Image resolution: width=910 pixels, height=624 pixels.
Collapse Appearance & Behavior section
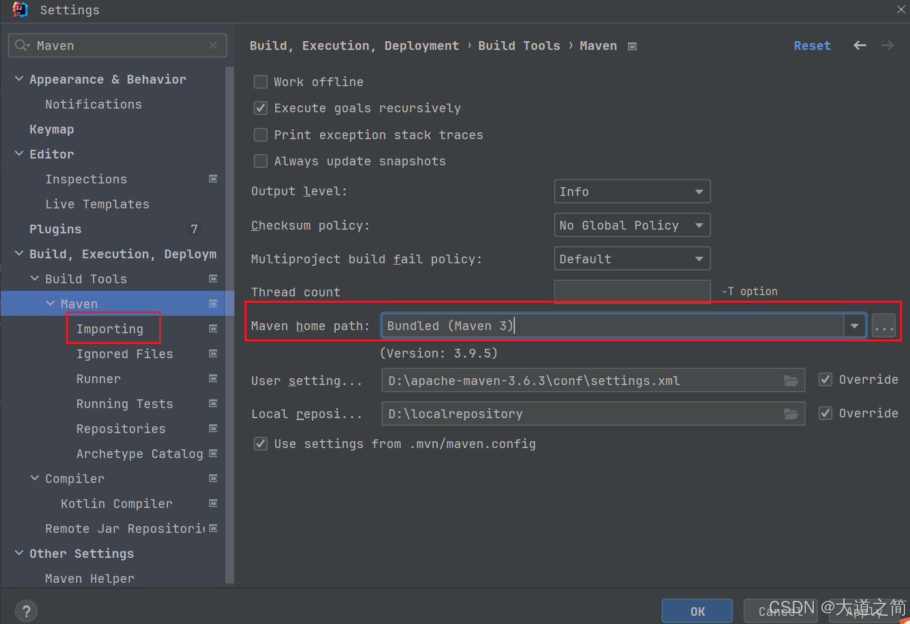19,79
